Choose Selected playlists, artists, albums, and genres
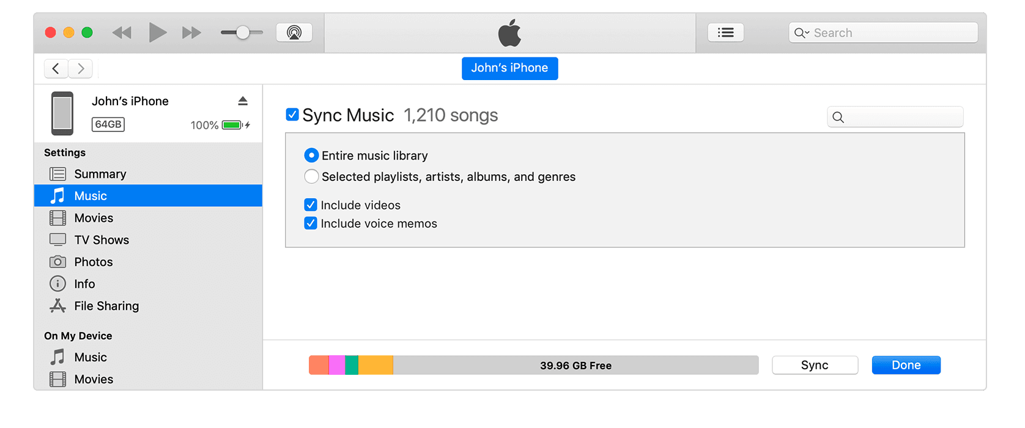1025x428 pixels. [x=311, y=177]
